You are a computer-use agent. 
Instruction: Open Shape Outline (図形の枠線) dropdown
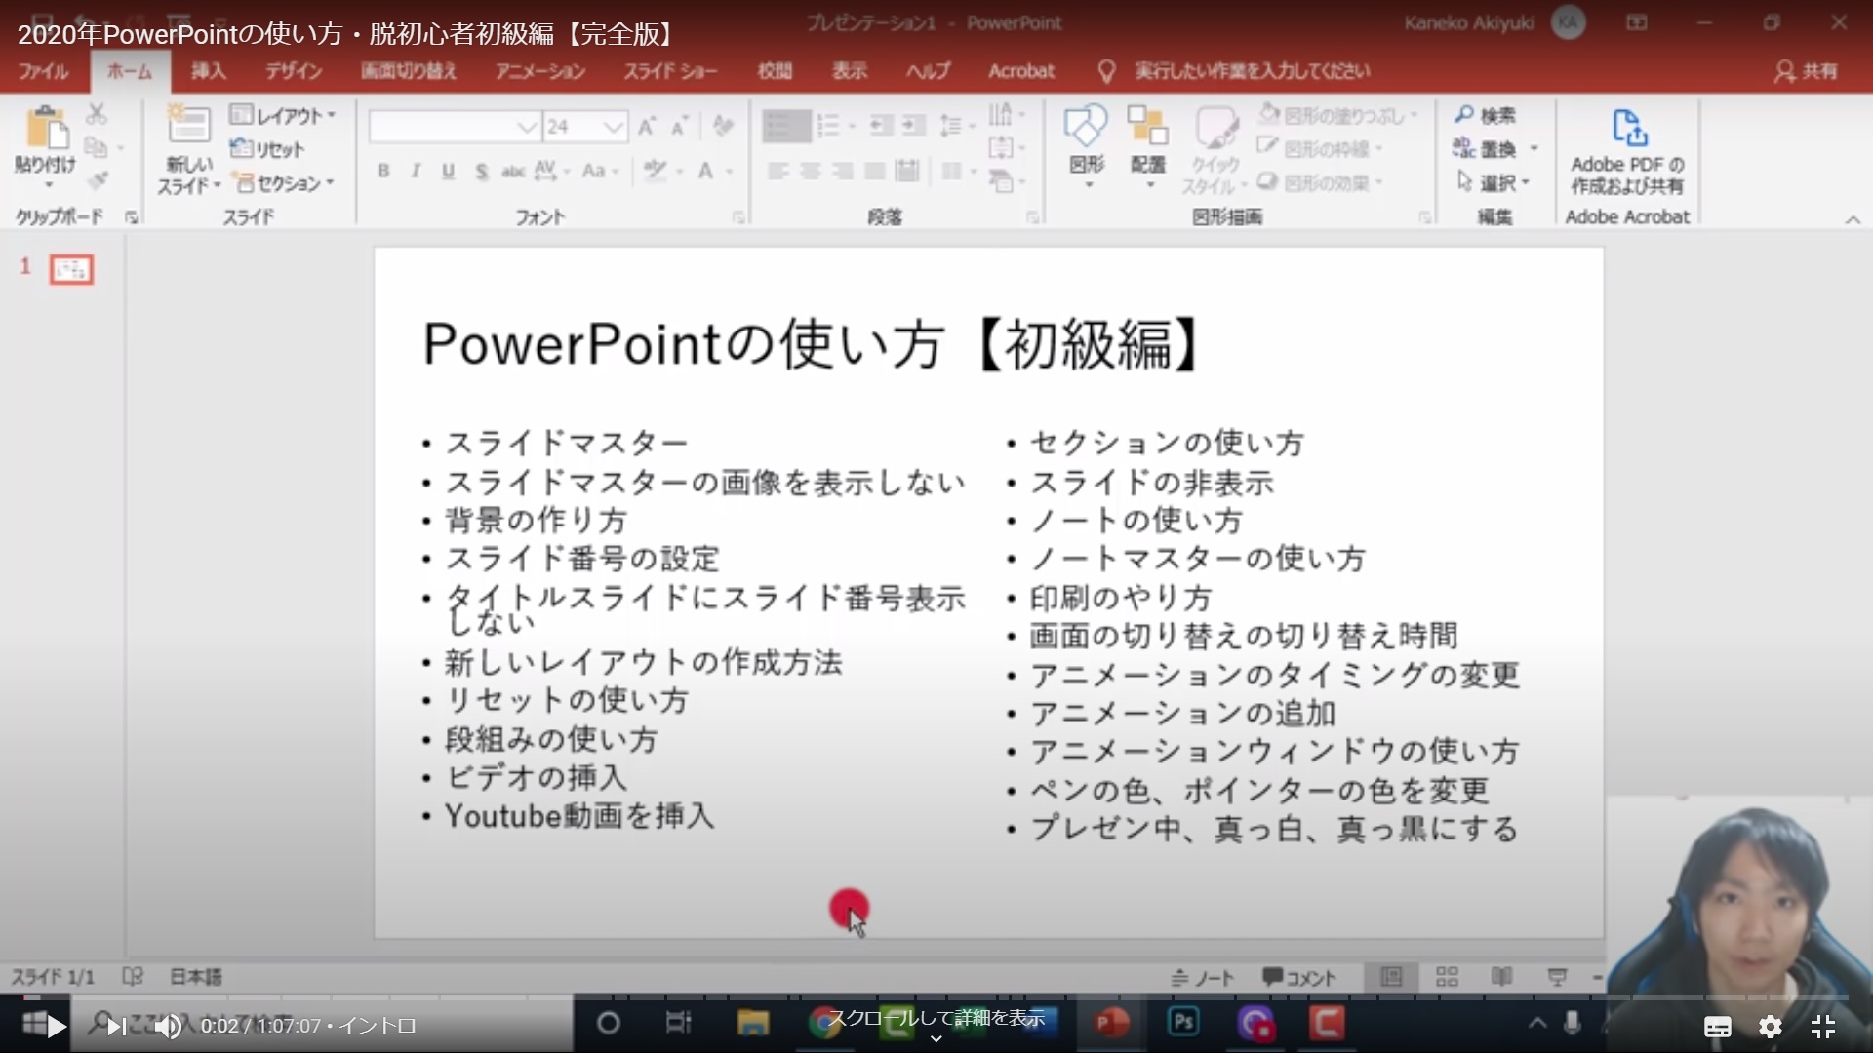coord(1319,149)
